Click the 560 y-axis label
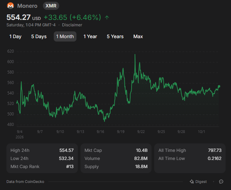Image resolution: width=231 pixels, height=190 pixels. click(10, 83)
